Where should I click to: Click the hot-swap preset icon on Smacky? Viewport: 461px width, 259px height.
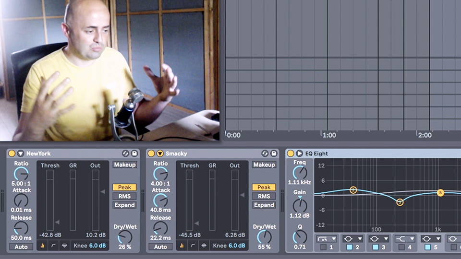click(265, 153)
